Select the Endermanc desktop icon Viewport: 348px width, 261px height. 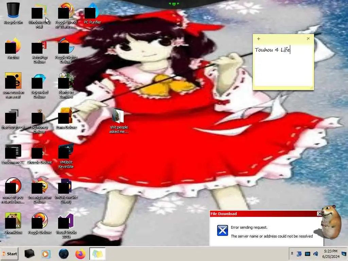coord(13,154)
